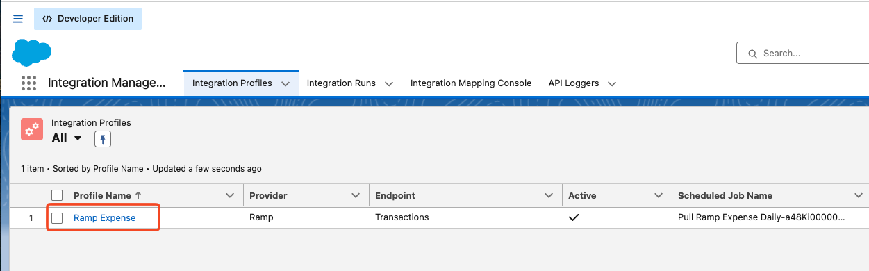Open the Ramp Expense profile link
The width and height of the screenshot is (869, 271).
click(105, 217)
